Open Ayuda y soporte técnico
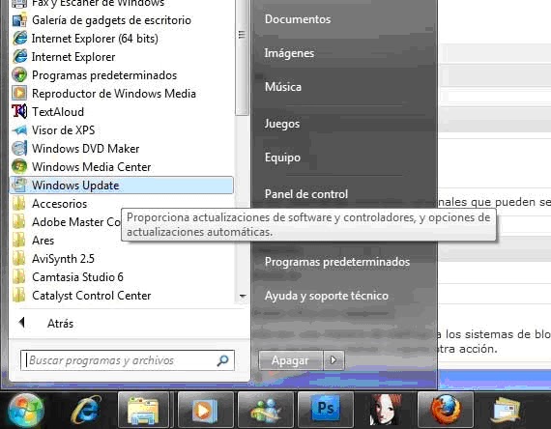The width and height of the screenshot is (551, 429). pos(327,296)
